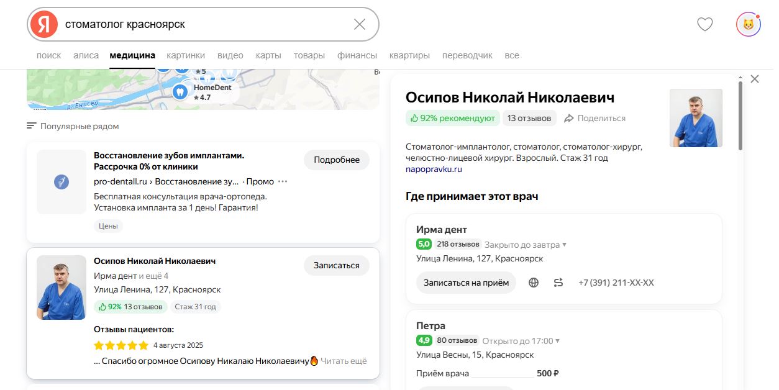
Task: Open the user profile avatar
Action: tap(748, 24)
